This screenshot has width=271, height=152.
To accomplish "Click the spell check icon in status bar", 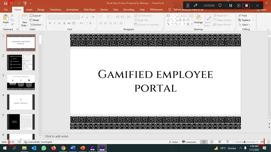I will click(x=19, y=142).
